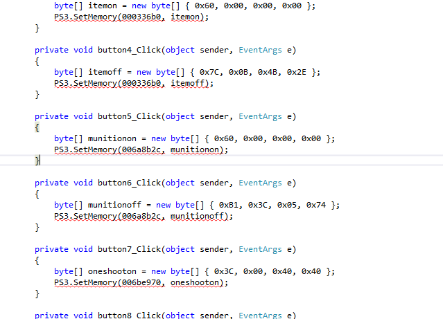Screen dimensions: 443x319
Task: Click the address 000336b0 in the itemon SetMemory call
Action: [141, 17]
